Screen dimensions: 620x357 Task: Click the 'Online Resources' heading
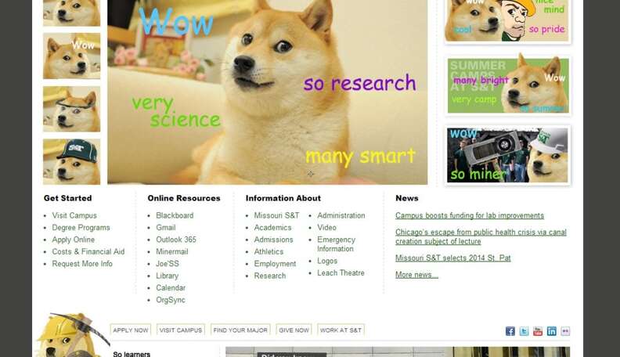point(184,198)
